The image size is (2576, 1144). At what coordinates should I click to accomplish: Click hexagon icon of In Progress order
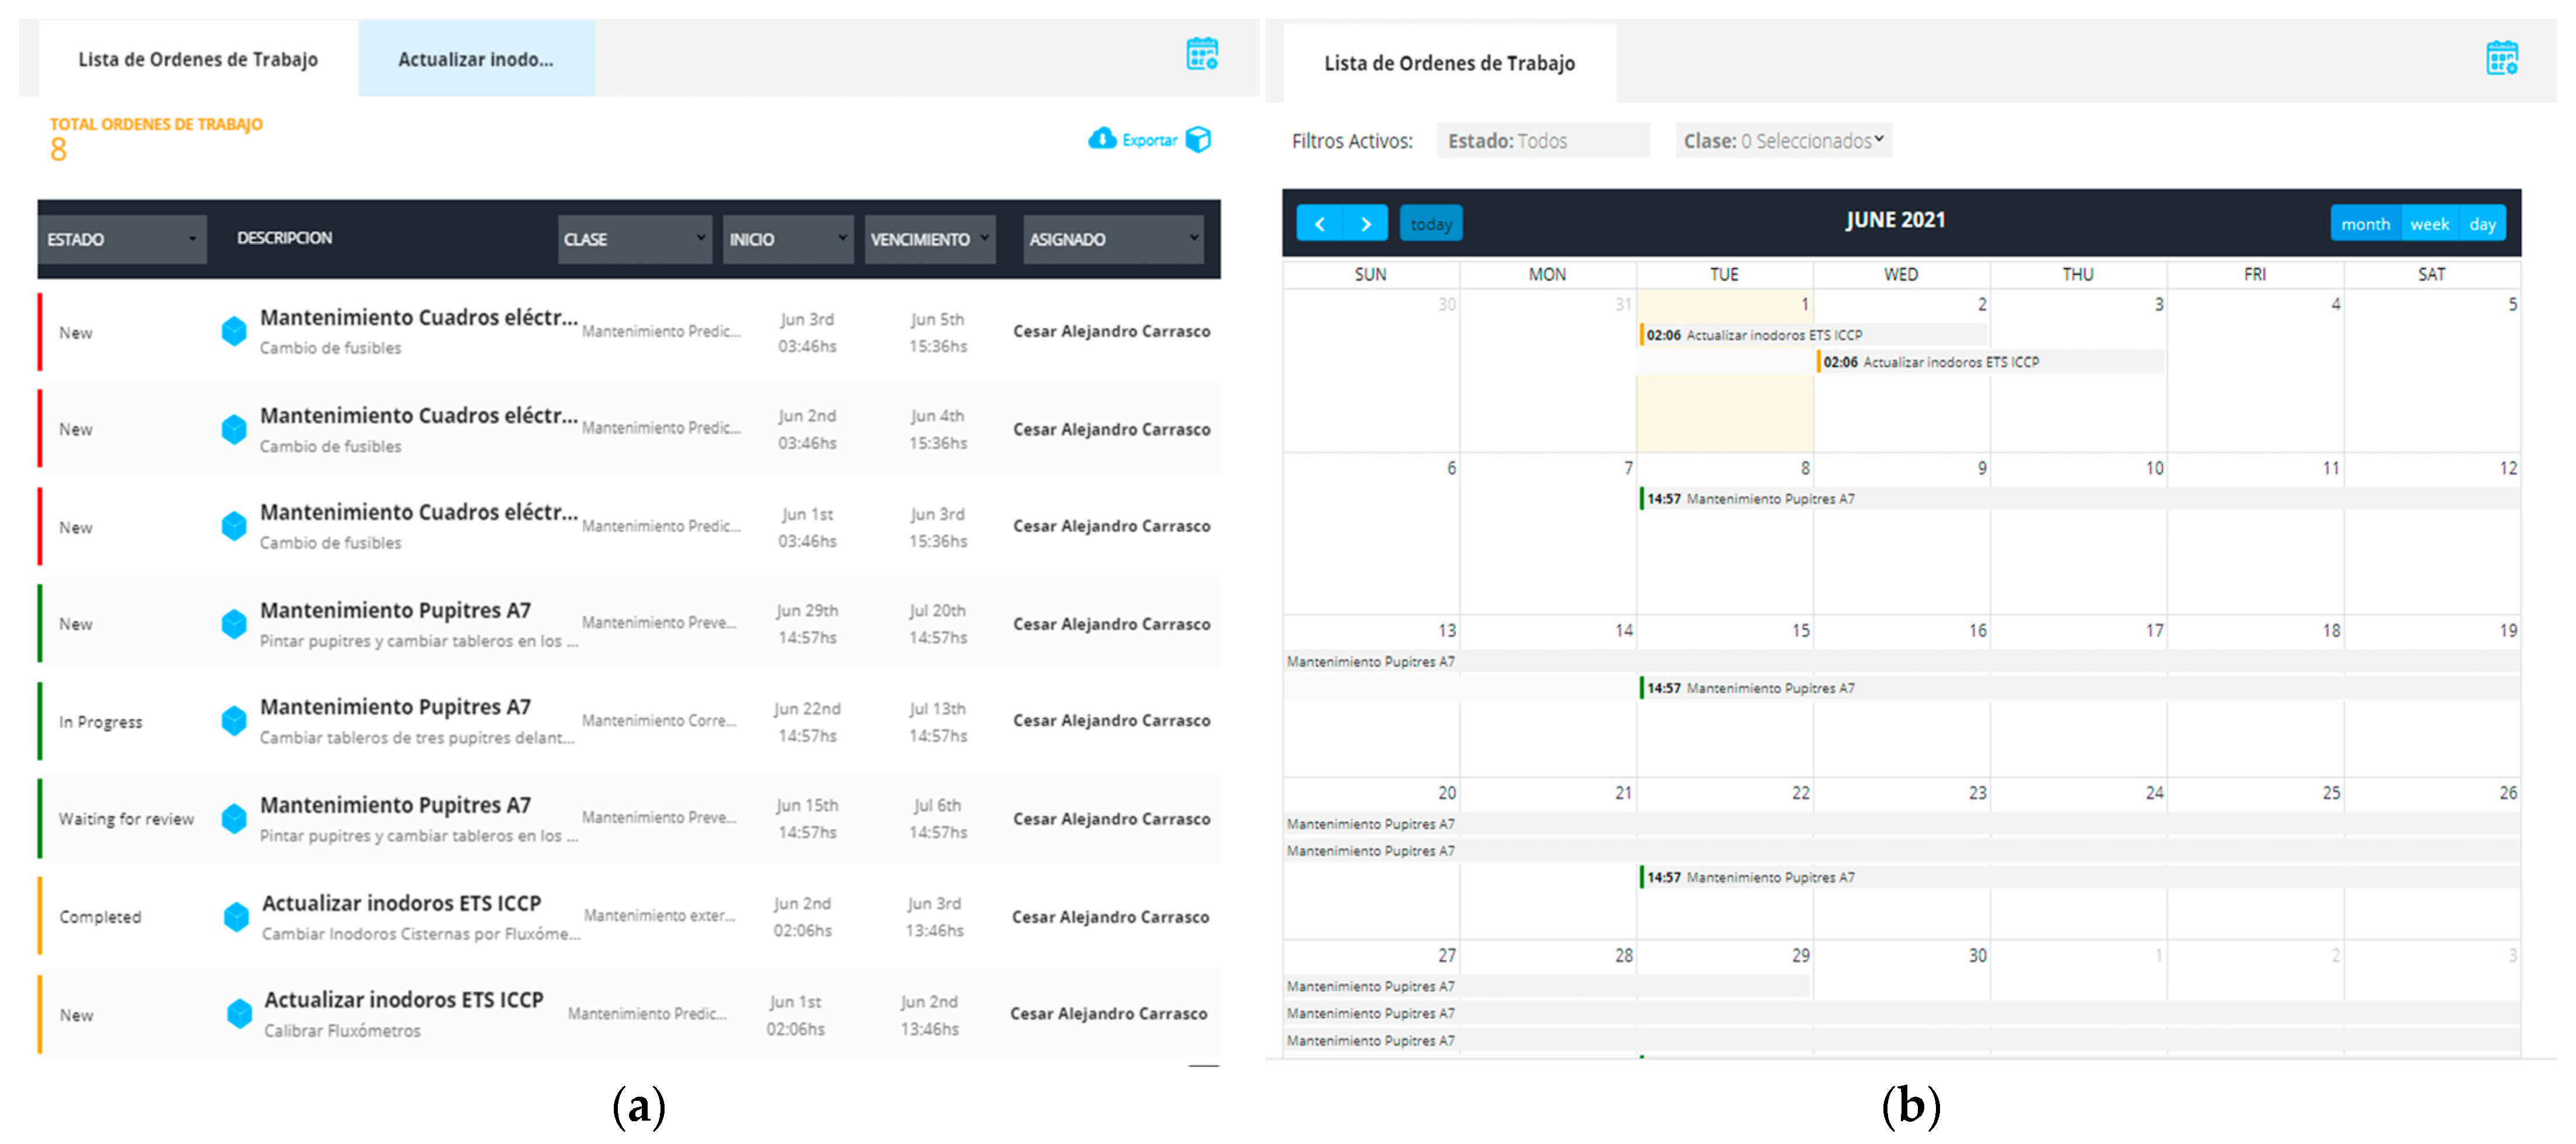[x=234, y=720]
